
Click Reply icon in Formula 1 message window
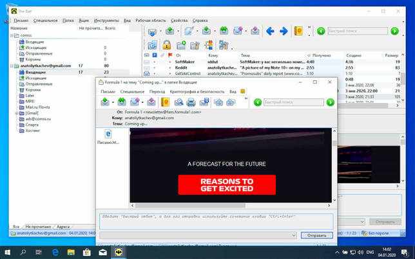(x=105, y=102)
